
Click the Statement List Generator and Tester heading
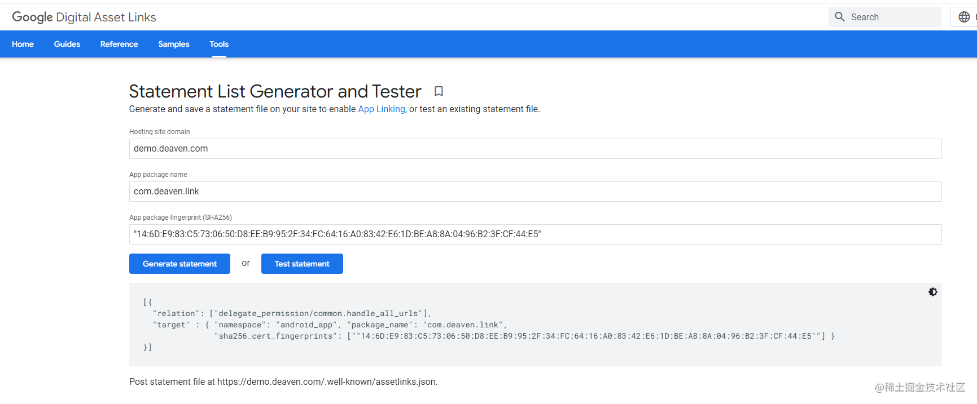tap(275, 91)
